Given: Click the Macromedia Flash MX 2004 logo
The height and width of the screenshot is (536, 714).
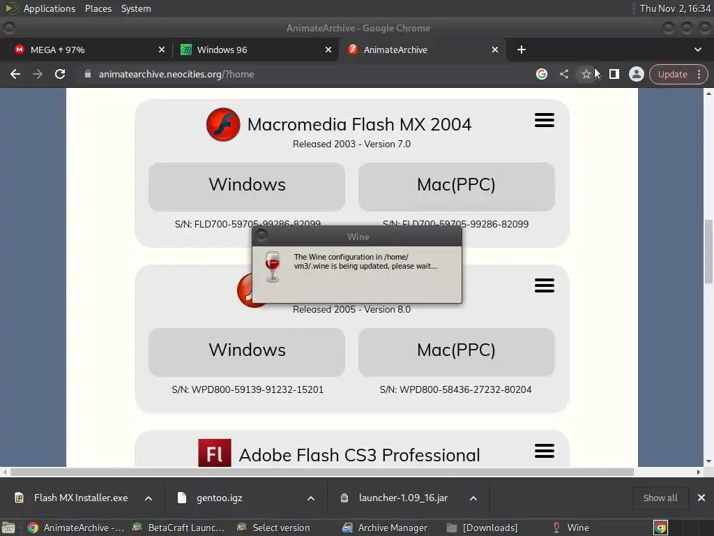Looking at the screenshot, I should click(223, 124).
